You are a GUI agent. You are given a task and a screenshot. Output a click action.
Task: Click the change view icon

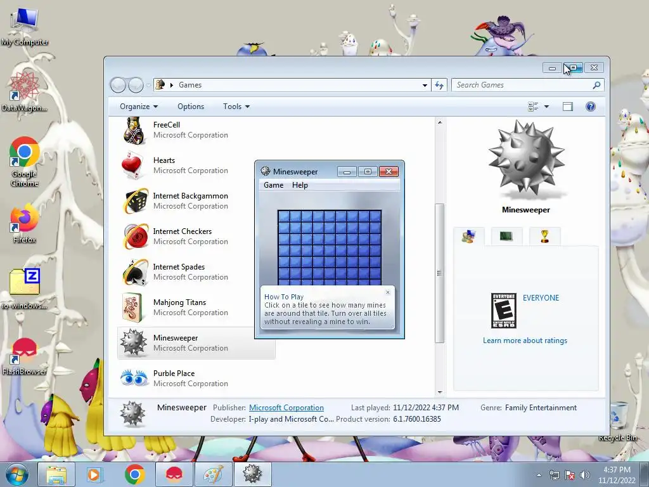[x=533, y=107]
